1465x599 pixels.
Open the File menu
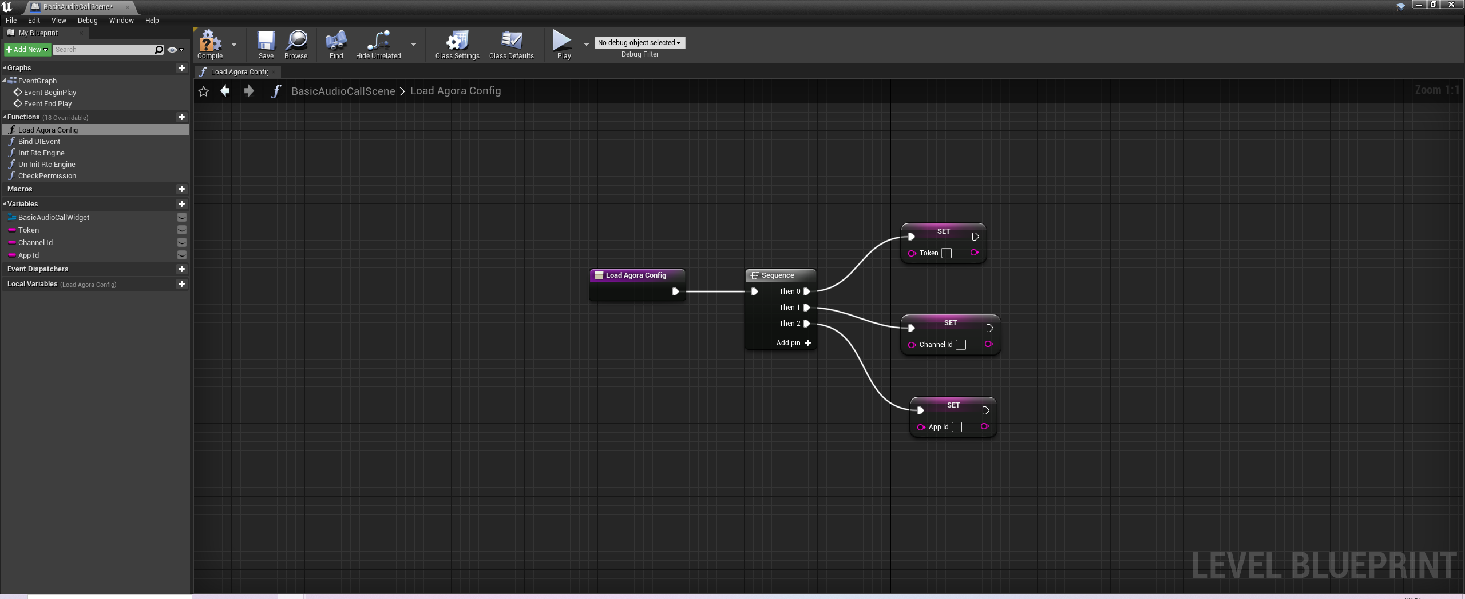[x=11, y=21]
